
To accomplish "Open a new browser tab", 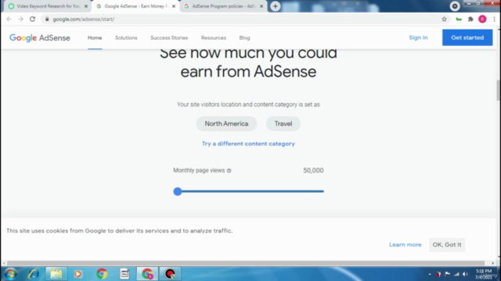I will coord(275,6).
